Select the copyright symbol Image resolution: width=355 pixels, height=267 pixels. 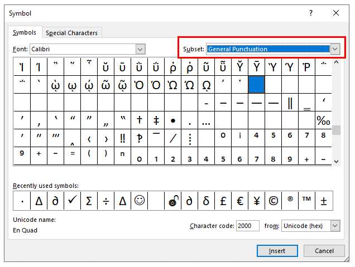pos(273,201)
